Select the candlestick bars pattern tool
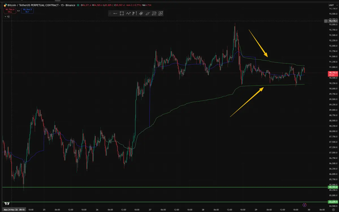The height and width of the screenshot is (212, 339). 141,13
